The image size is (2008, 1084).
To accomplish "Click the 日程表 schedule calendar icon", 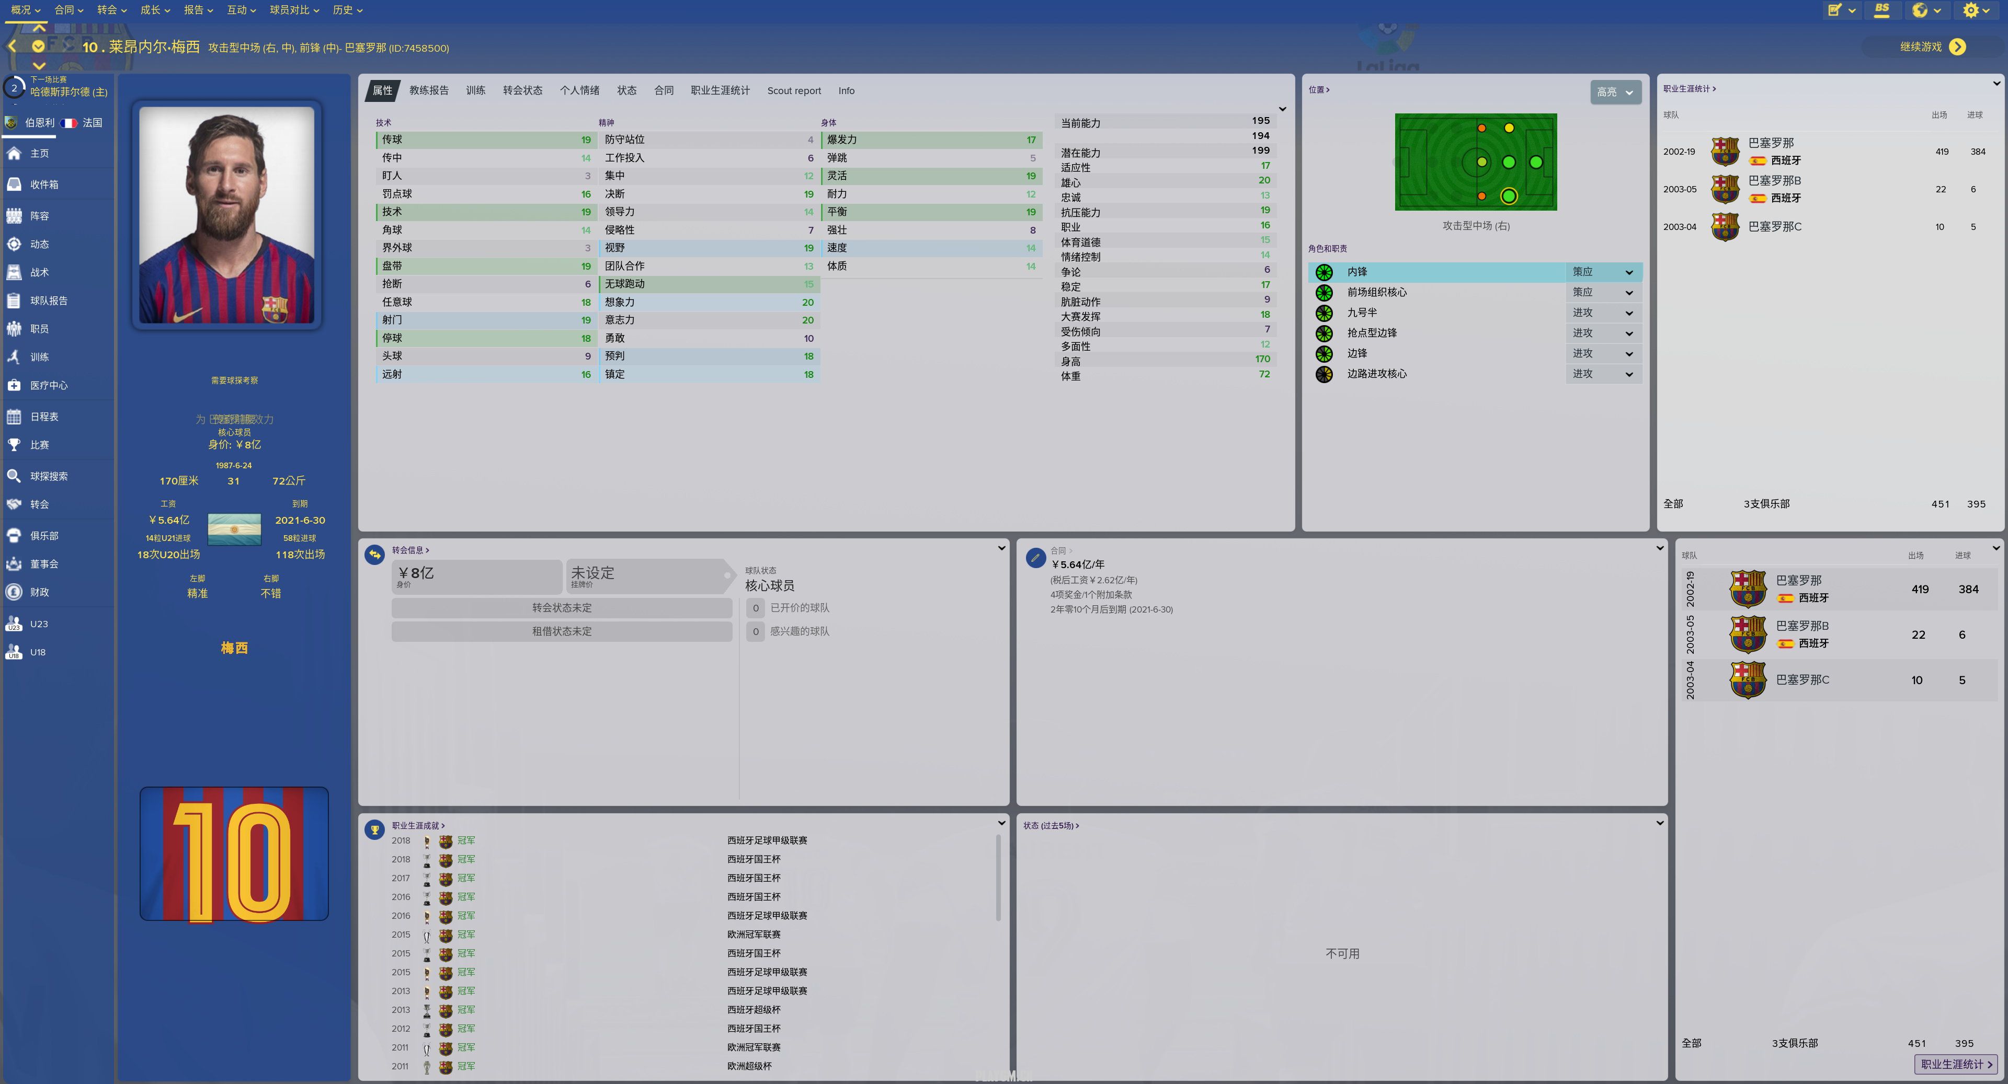I will [14, 417].
